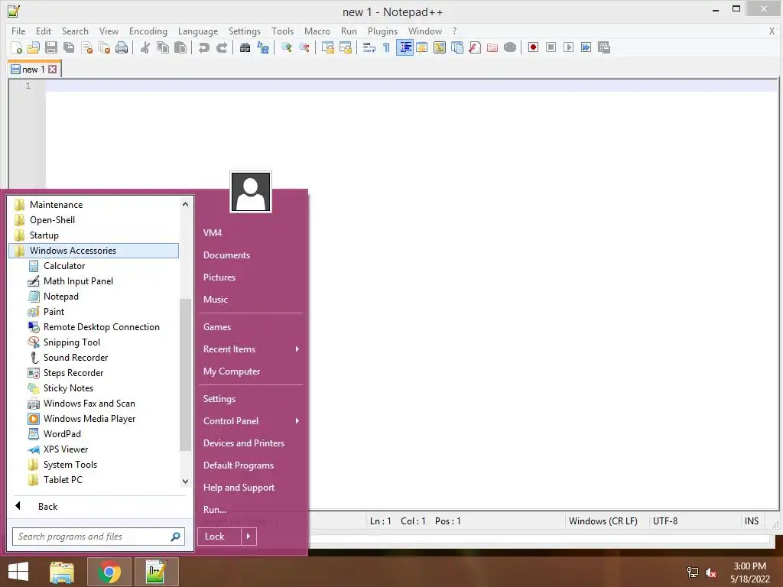Click the Cut scissors icon
The width and height of the screenshot is (783, 587).
(145, 47)
